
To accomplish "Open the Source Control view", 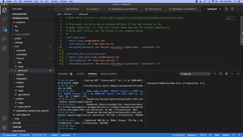I will (x=4, y=29).
